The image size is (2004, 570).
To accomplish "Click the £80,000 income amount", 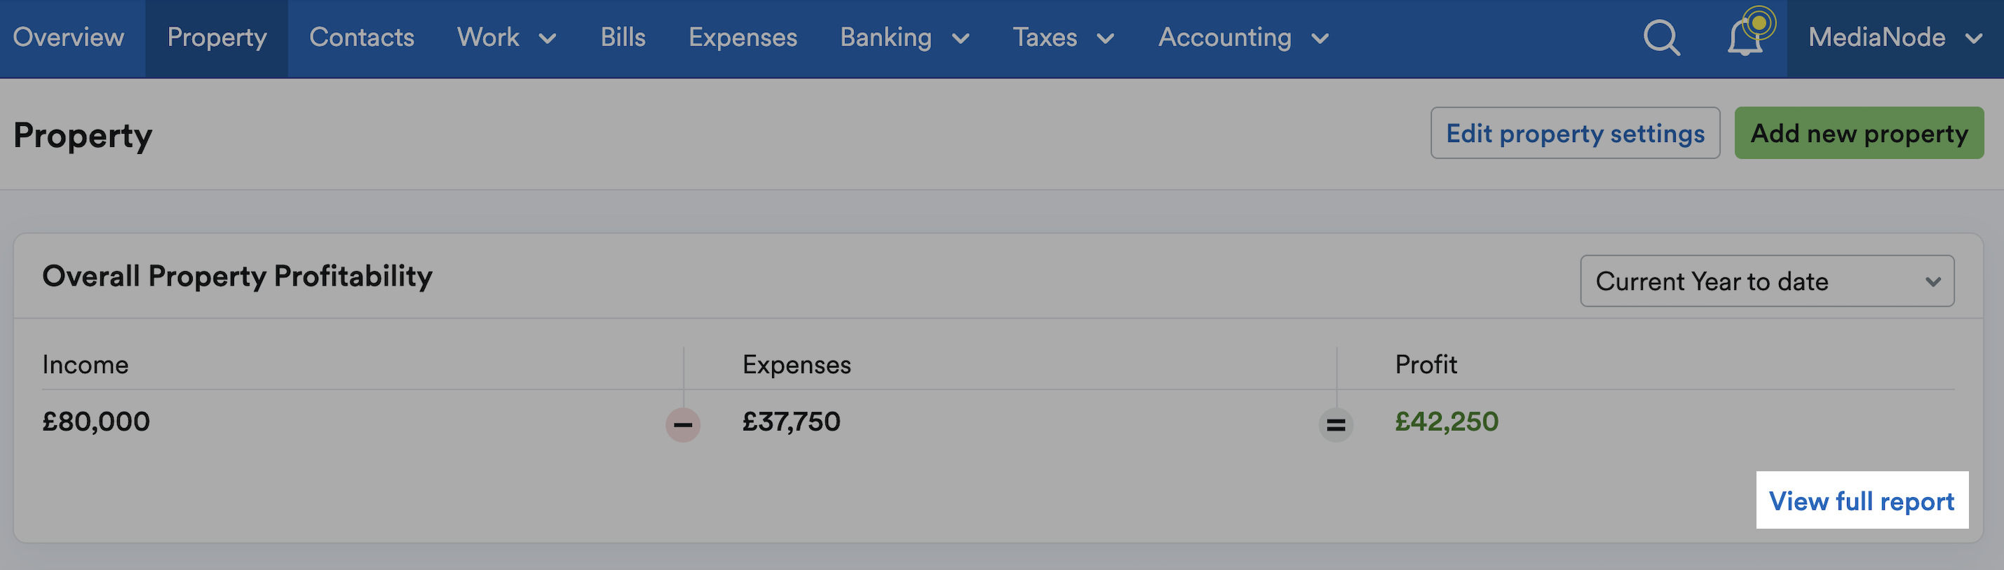I will pos(95,422).
